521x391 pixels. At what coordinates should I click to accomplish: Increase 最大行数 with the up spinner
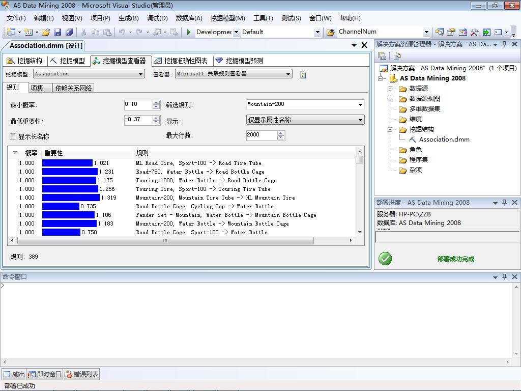pos(281,133)
